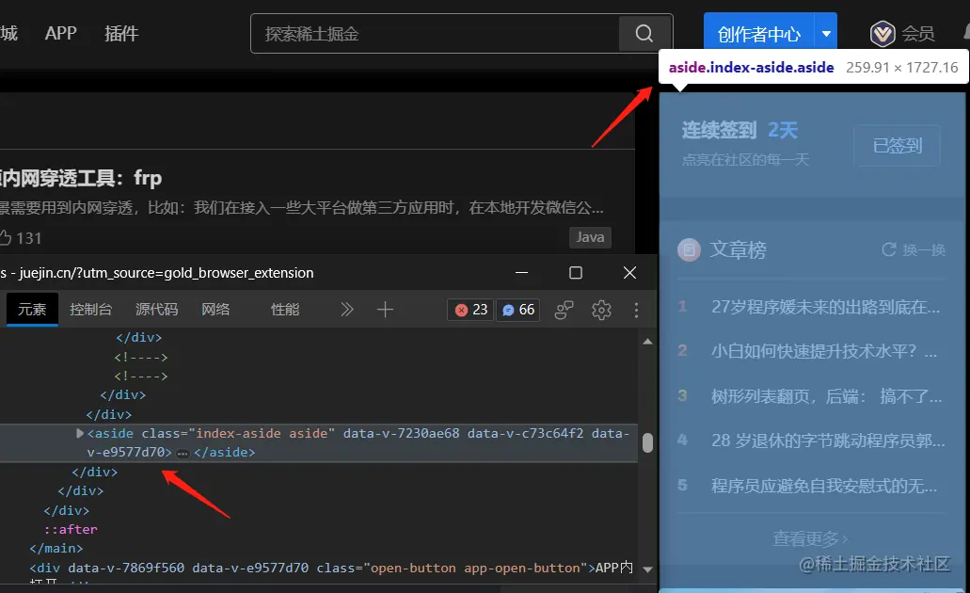Viewport: 970px width, 593px height.
Task: Select the aside index-aside element row
Action: point(319,442)
